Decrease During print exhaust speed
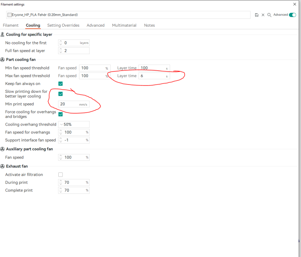The width and height of the screenshot is (301, 257). click(61, 184)
